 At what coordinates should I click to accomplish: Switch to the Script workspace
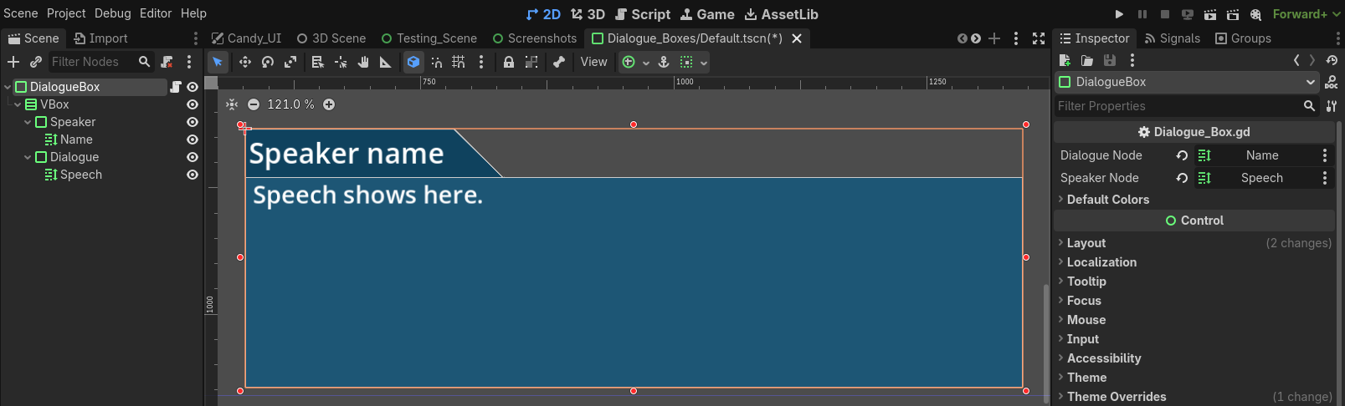(x=643, y=14)
